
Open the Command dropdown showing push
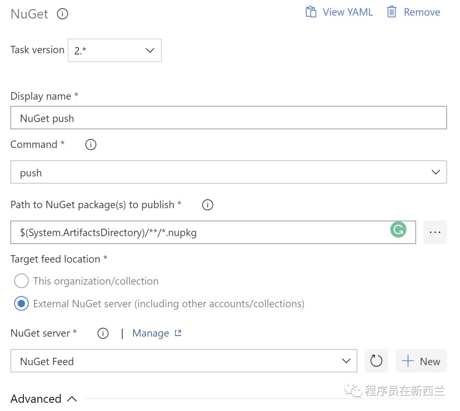point(229,172)
